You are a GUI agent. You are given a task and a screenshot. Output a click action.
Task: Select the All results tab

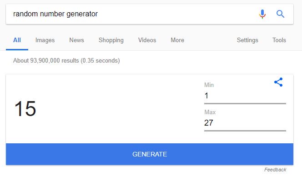coord(17,40)
